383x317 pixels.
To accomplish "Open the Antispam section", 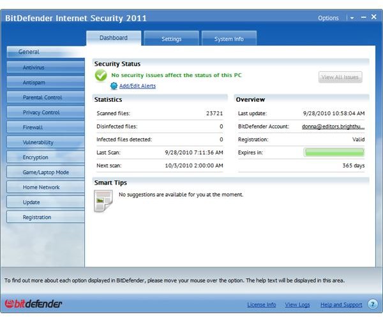I will [46, 82].
